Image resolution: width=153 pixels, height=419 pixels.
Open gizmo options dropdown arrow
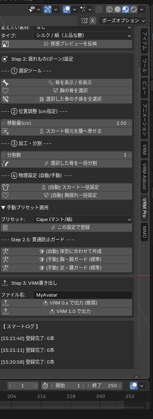point(56,10)
